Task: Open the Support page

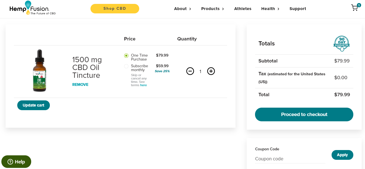Action: pyautogui.click(x=298, y=9)
